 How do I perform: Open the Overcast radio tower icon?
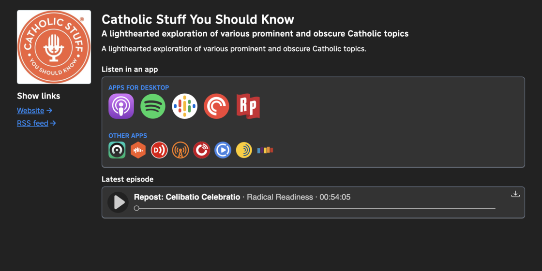pos(181,150)
